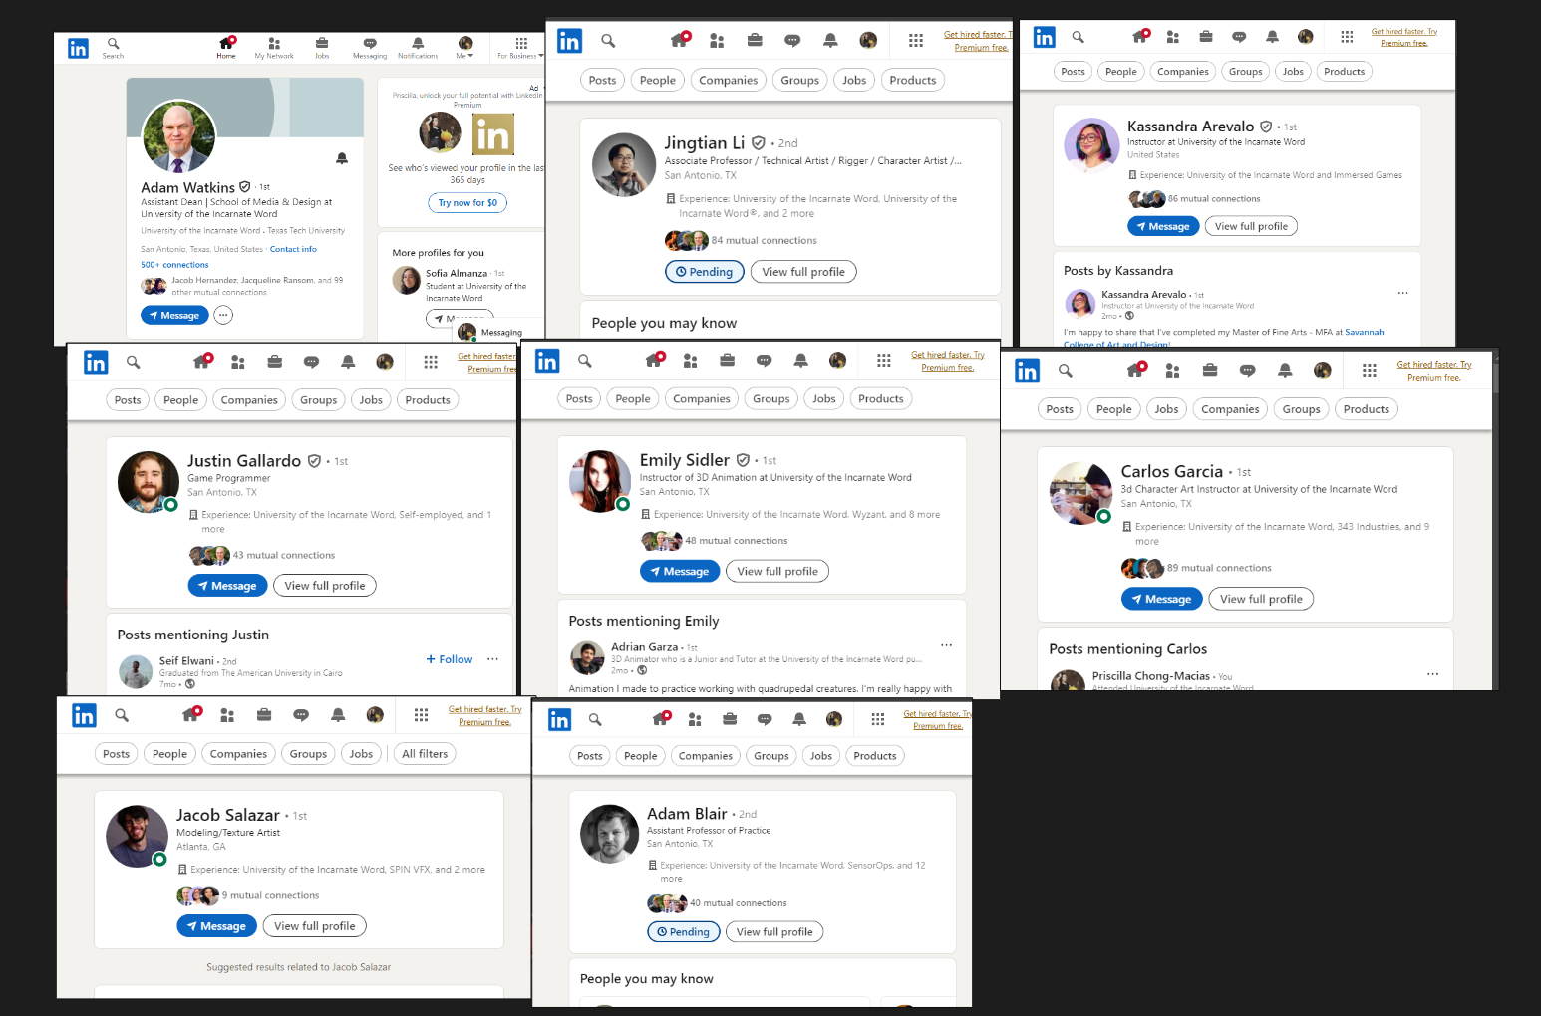Click search magnifier in Jingtian Li window
The image size is (1541, 1016).
coord(608,41)
